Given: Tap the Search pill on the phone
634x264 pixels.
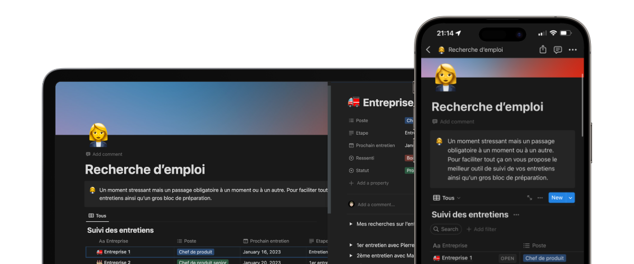Looking at the screenshot, I should click(445, 229).
